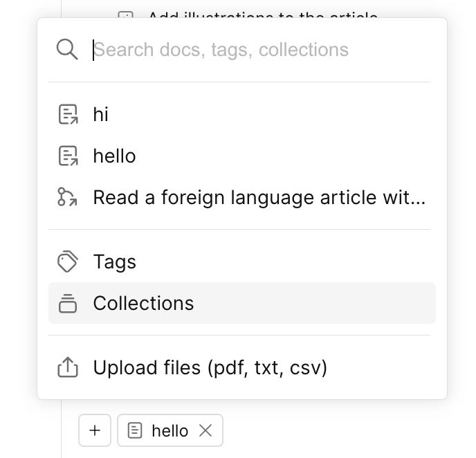Click the "hello" chip label
Screen dimensions: 476x458
click(x=170, y=431)
